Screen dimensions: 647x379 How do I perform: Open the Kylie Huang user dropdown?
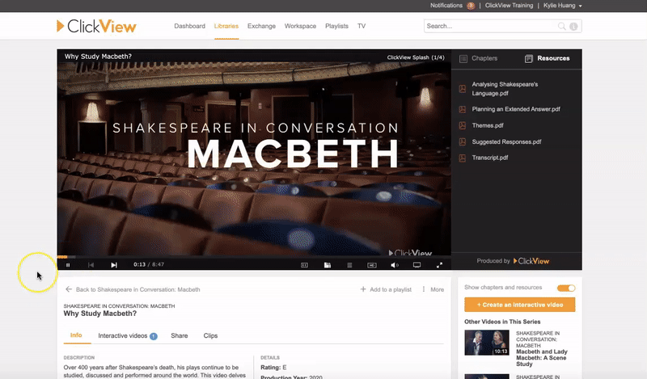point(563,6)
